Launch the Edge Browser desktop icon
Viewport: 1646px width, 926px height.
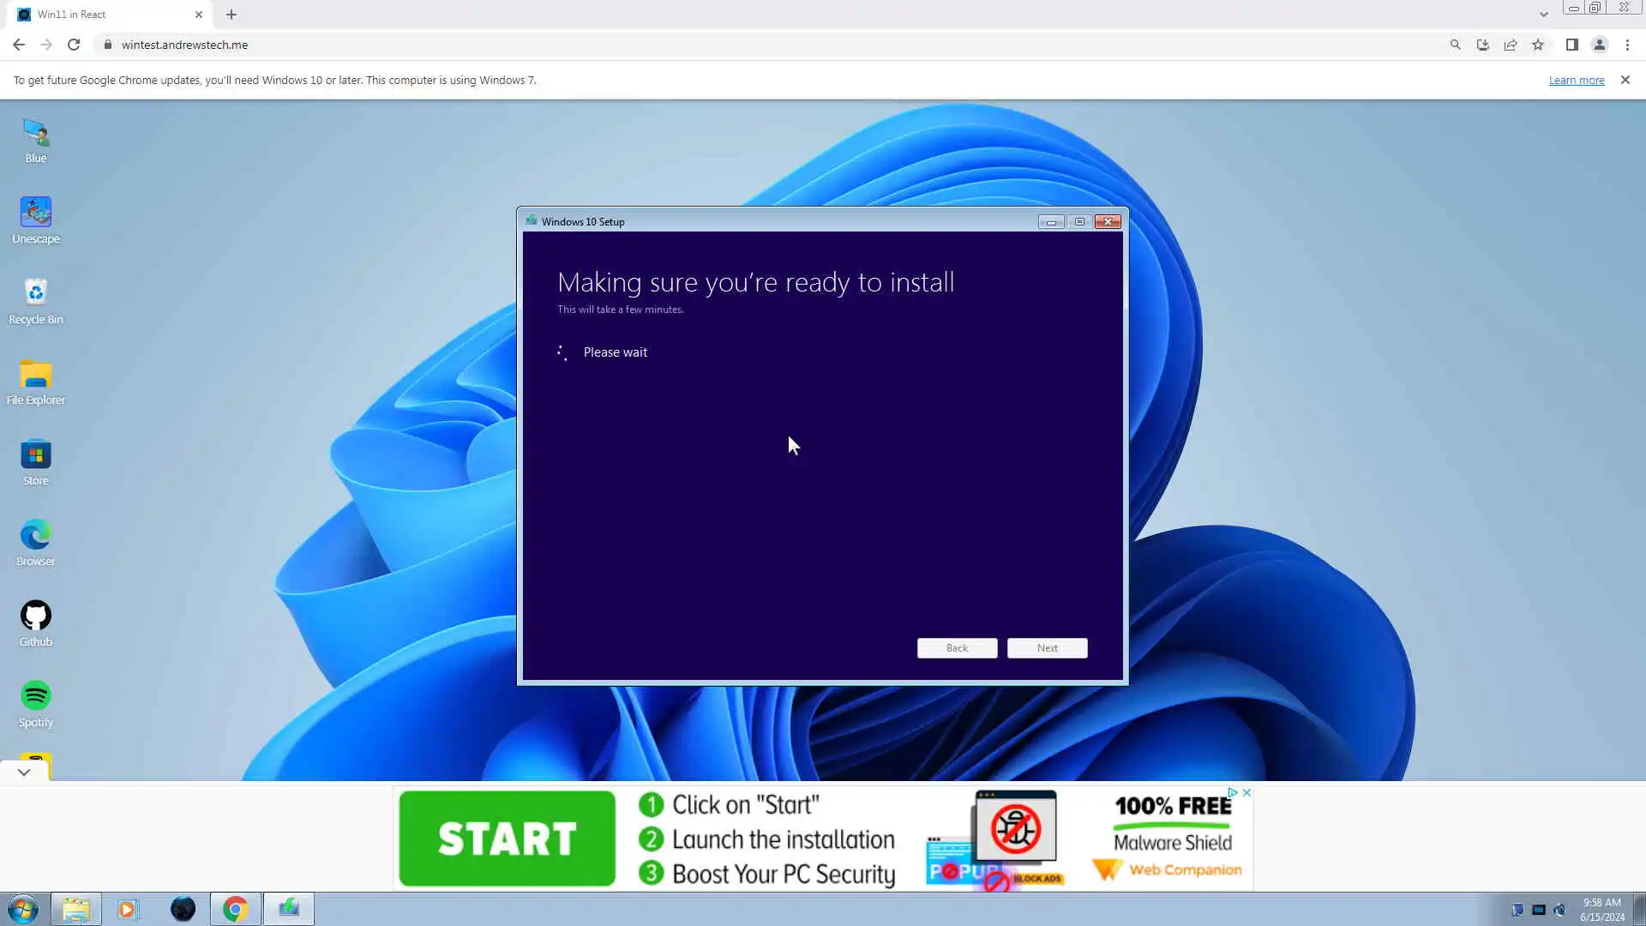tap(35, 535)
